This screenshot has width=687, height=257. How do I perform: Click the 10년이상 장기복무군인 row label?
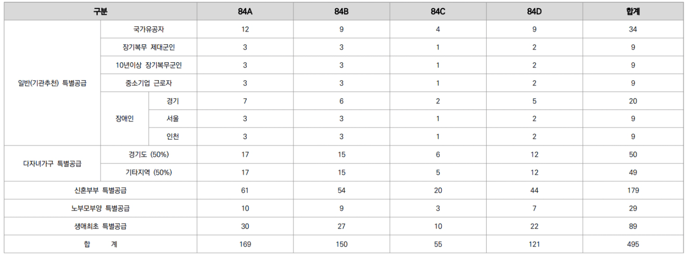coord(149,65)
